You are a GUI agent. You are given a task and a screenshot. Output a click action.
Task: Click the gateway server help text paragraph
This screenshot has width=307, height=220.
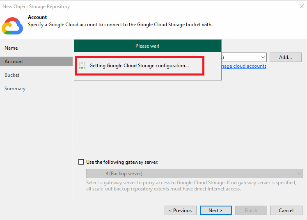point(191,186)
